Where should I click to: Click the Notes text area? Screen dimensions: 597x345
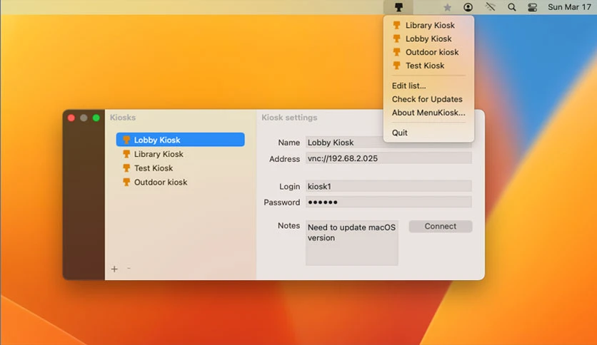click(x=352, y=243)
